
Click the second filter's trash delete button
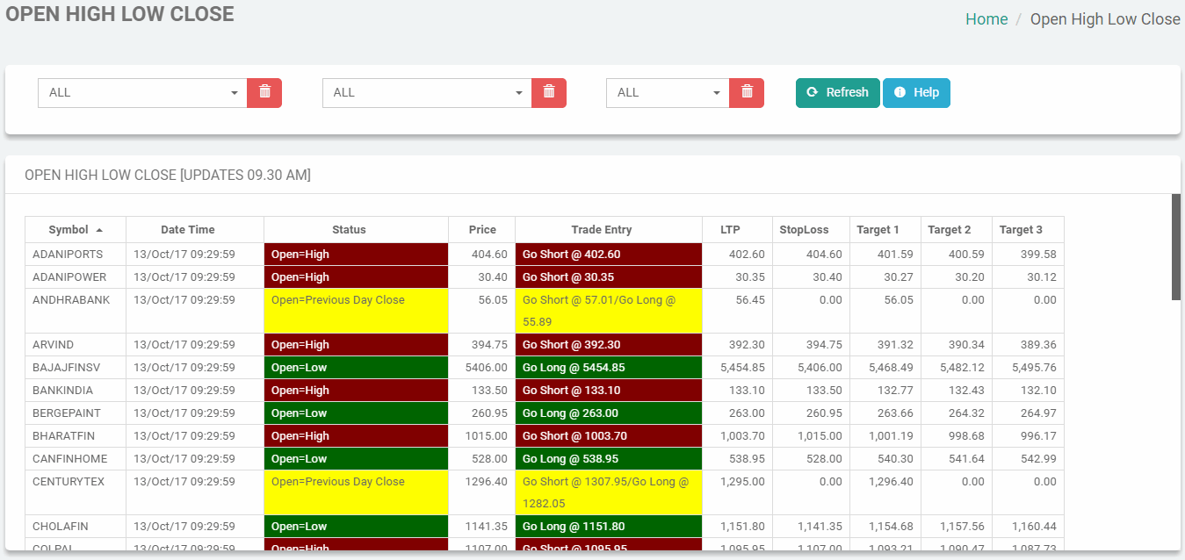tap(549, 92)
